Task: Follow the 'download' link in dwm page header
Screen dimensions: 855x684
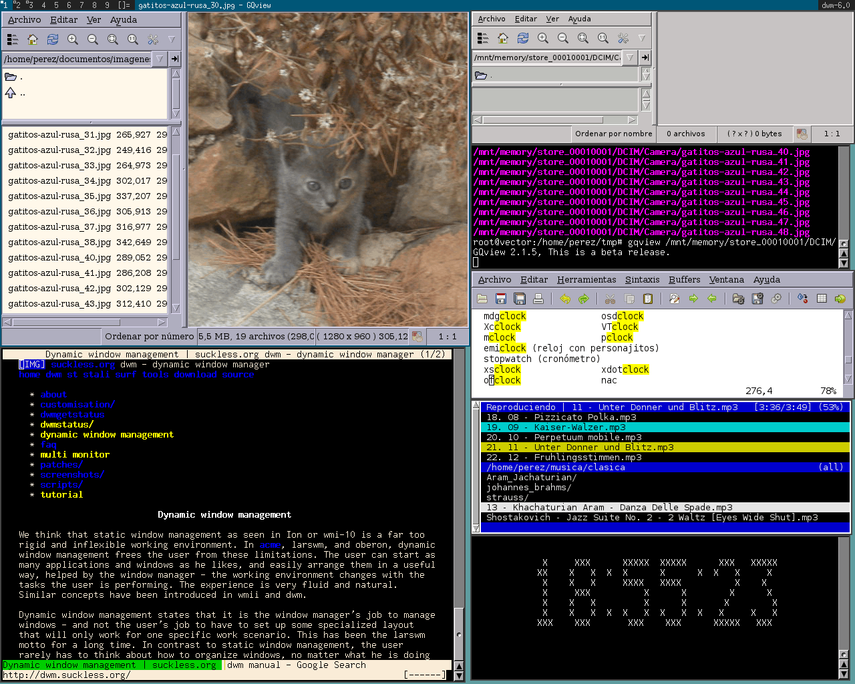Action: [x=195, y=375]
